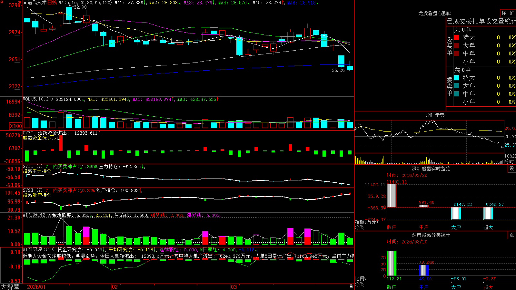
Task: Click the 分时走势 panel title
Action: pos(435,115)
